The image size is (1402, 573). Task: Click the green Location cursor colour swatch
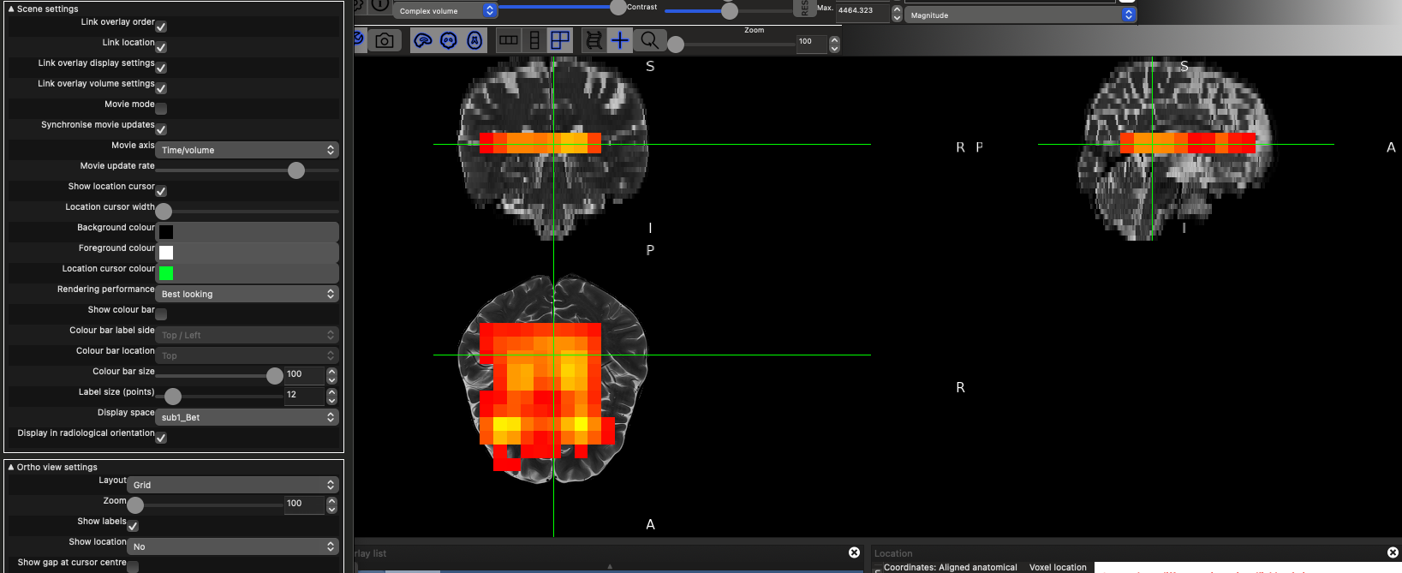click(x=166, y=273)
